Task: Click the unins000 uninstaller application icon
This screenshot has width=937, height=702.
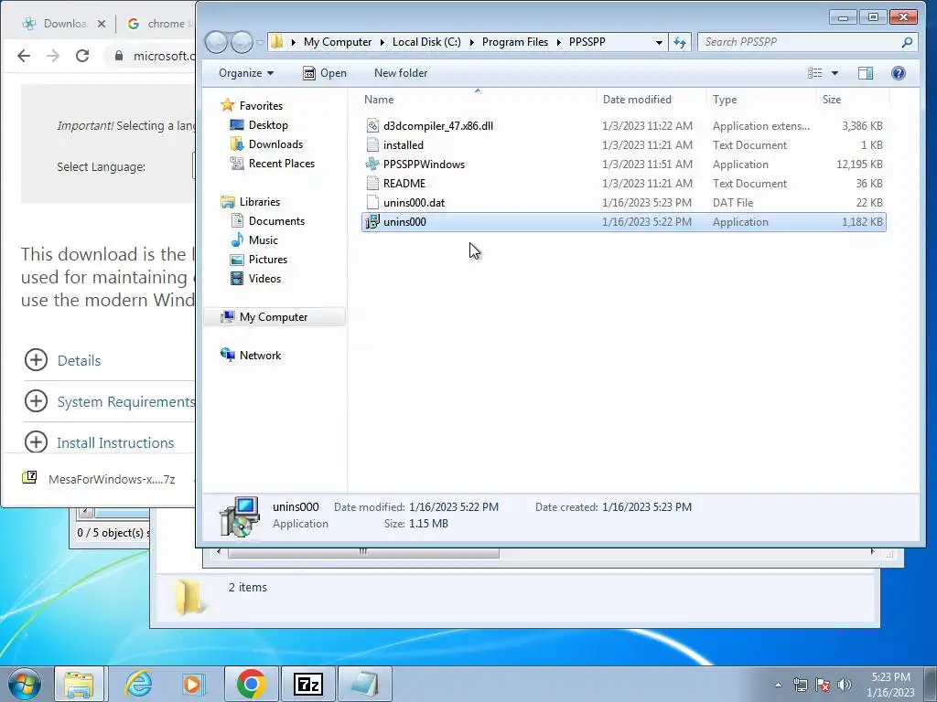Action: point(372,221)
